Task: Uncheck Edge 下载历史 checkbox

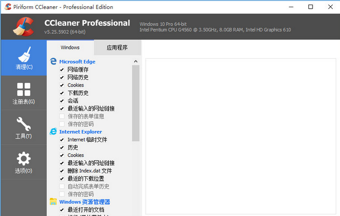Action: (x=62, y=93)
